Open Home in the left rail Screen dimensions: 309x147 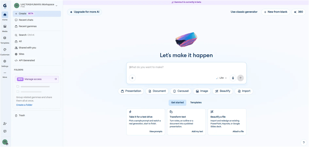tap(5, 16)
